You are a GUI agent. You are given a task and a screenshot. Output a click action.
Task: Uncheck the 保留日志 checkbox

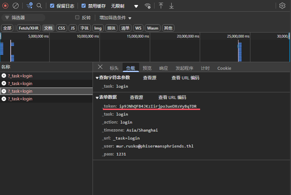point(52,6)
